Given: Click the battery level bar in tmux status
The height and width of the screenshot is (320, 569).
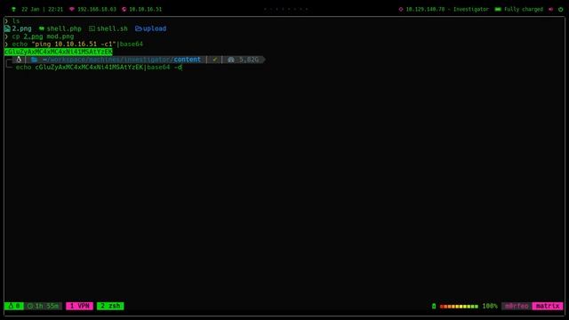Looking at the screenshot, I should (459, 307).
